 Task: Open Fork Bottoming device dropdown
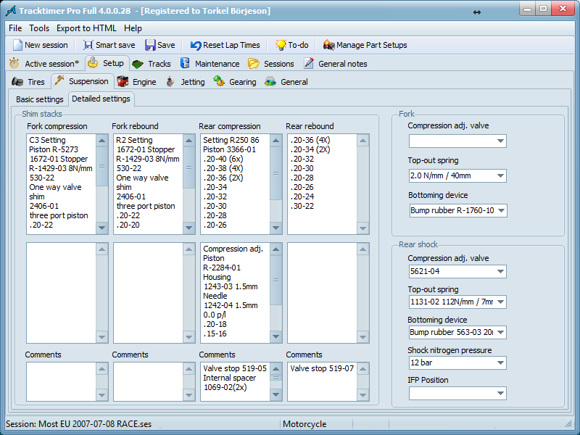(501, 210)
